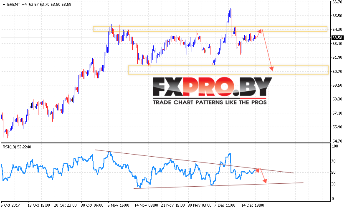347x210 pixels.
Task: Click the 64.30 price axis label
Action: click(337, 30)
